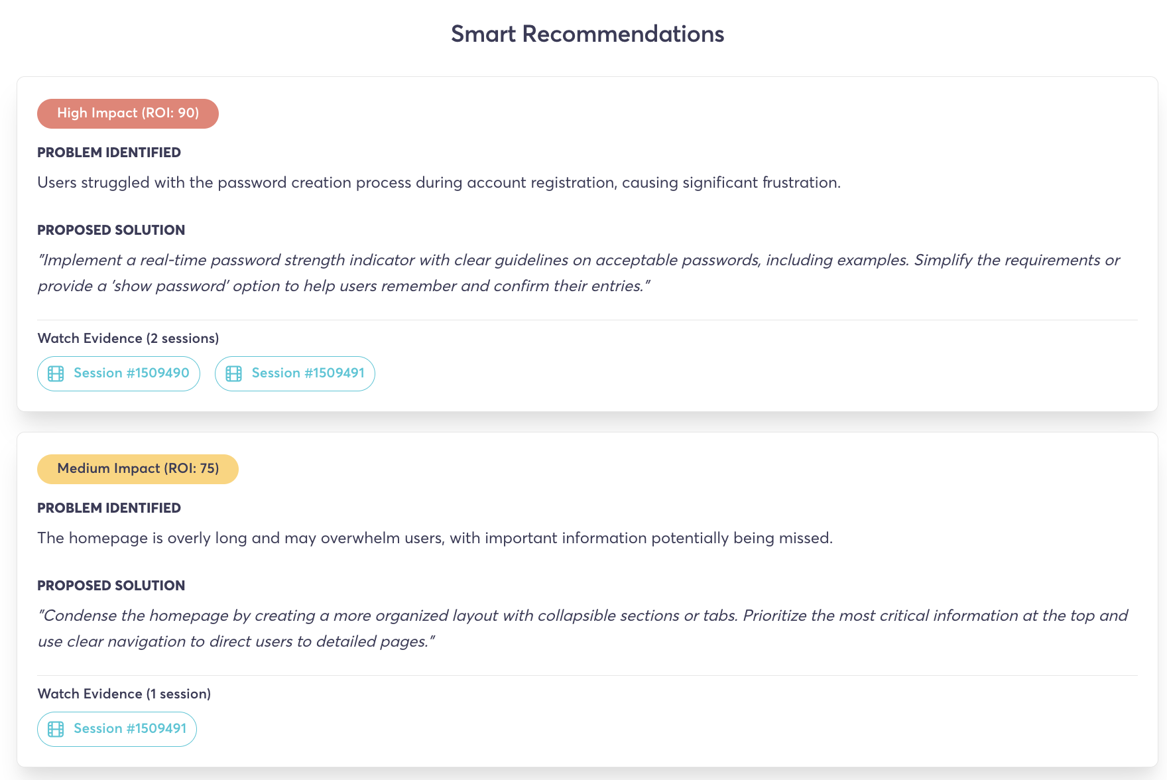Click PROPOSED SOLUTION heading in High Impact card
Image resolution: width=1167 pixels, height=780 pixels.
111,230
